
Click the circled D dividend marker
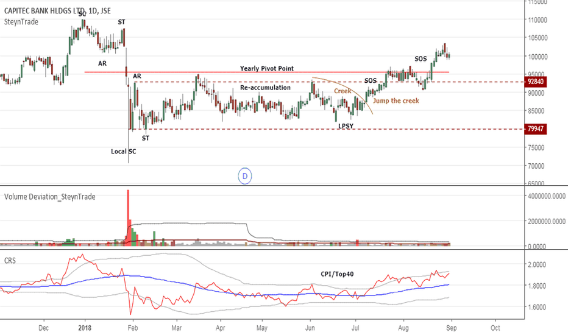point(245,177)
